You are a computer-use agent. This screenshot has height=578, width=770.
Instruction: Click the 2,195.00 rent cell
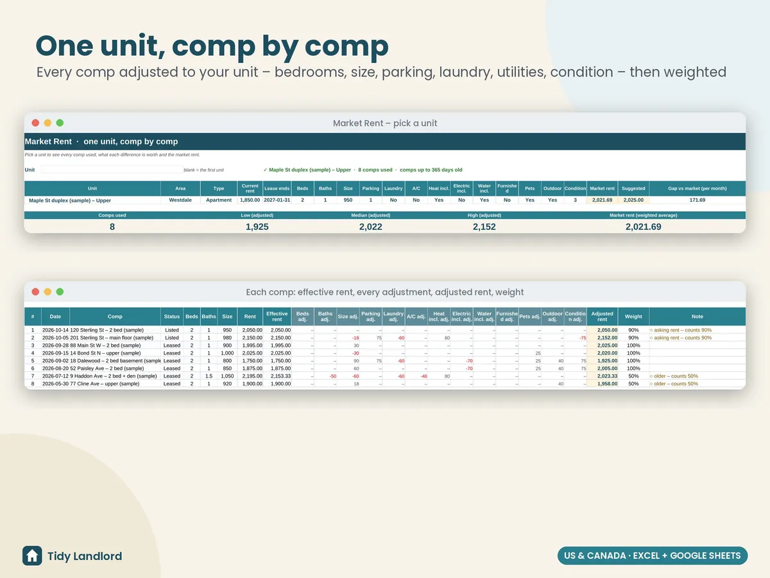tap(250, 376)
